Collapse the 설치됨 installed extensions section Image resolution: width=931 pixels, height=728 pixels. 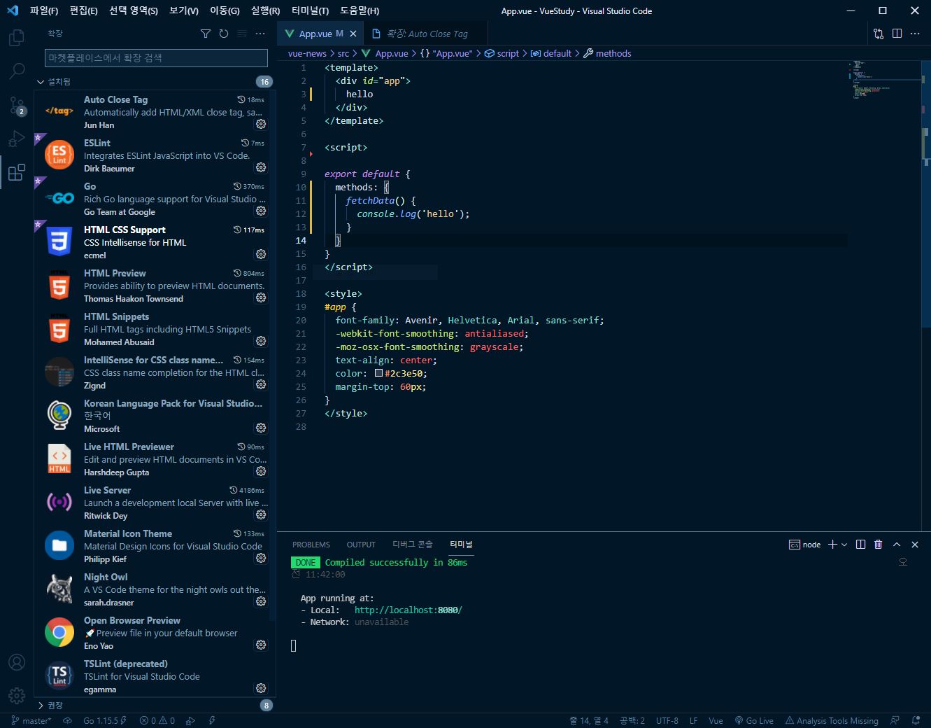pos(41,82)
